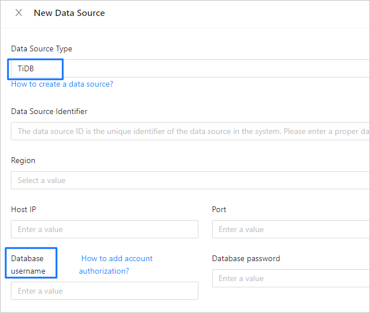
Task: Click the Port input field
Action: (x=291, y=229)
